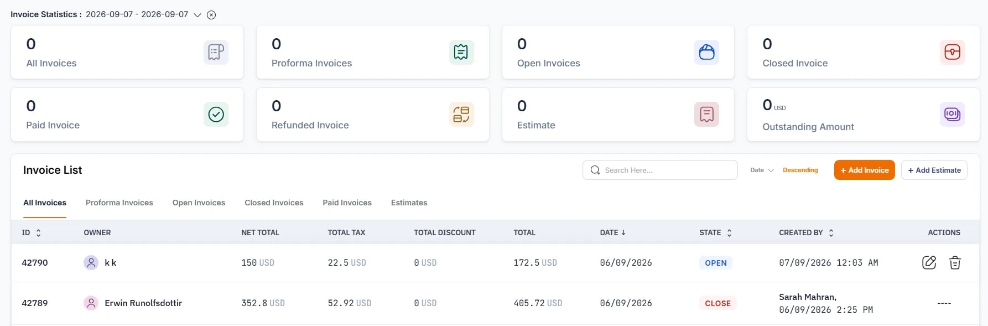Click the Outstanding Amount card icon

(x=952, y=114)
